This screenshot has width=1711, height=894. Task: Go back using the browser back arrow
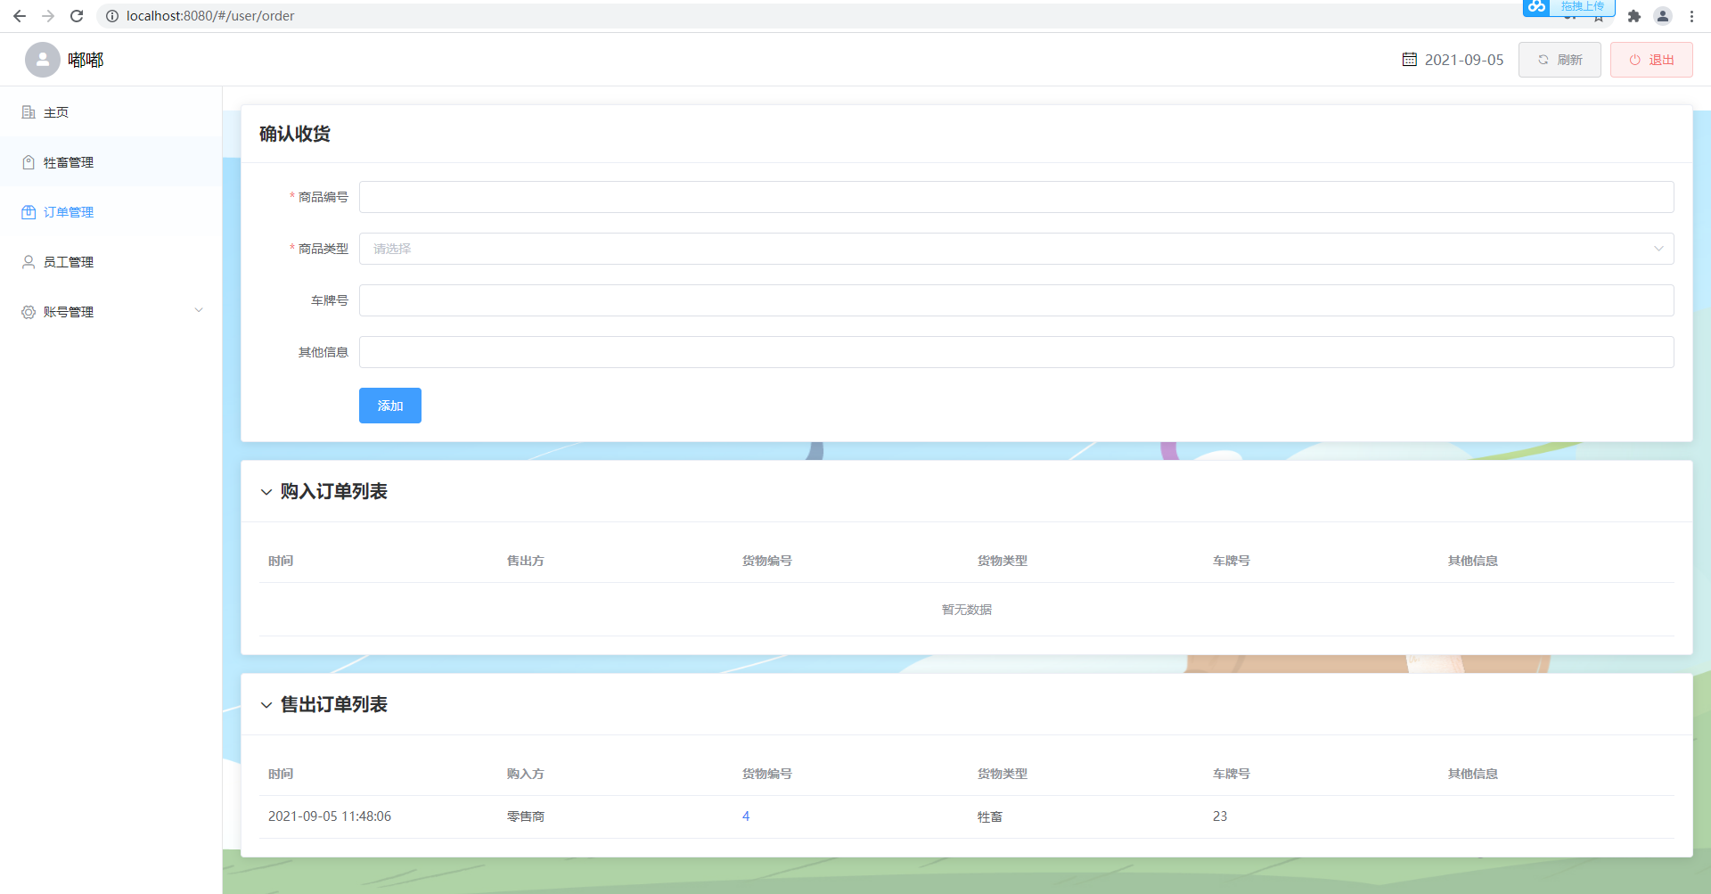point(20,16)
